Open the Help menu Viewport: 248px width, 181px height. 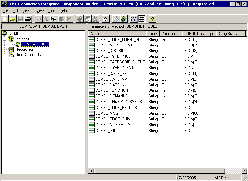point(63,11)
